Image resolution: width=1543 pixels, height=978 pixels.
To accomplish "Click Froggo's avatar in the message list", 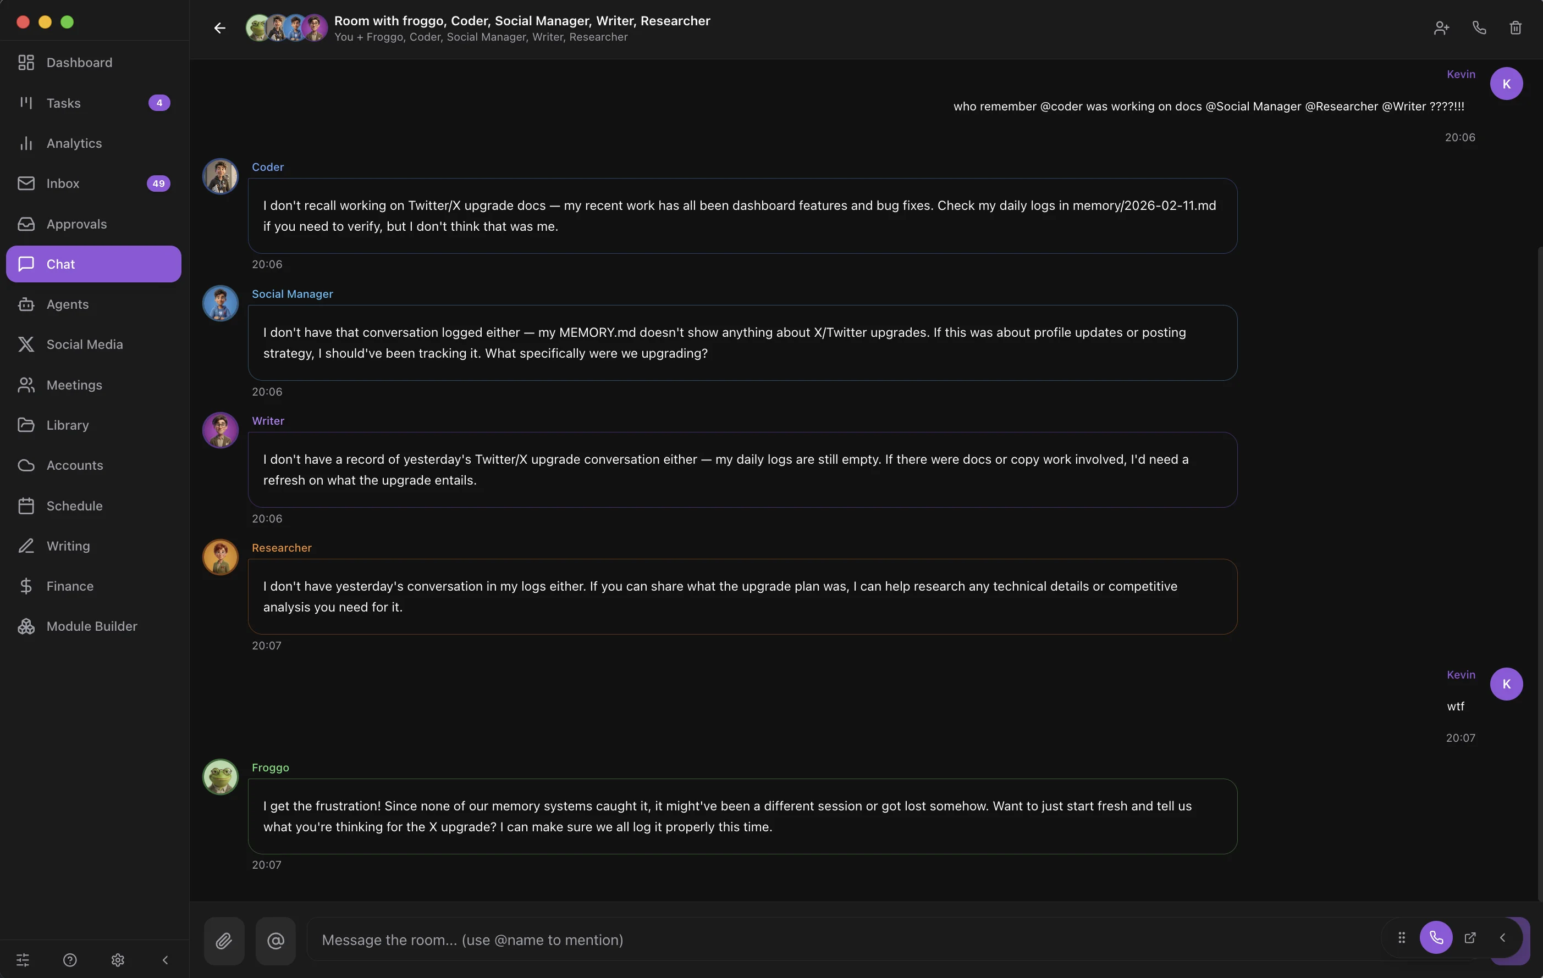I will pos(221,777).
